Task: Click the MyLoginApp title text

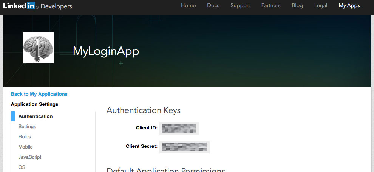Action: click(106, 51)
